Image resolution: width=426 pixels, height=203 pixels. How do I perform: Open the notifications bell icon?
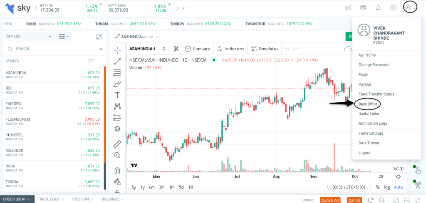(378, 7)
